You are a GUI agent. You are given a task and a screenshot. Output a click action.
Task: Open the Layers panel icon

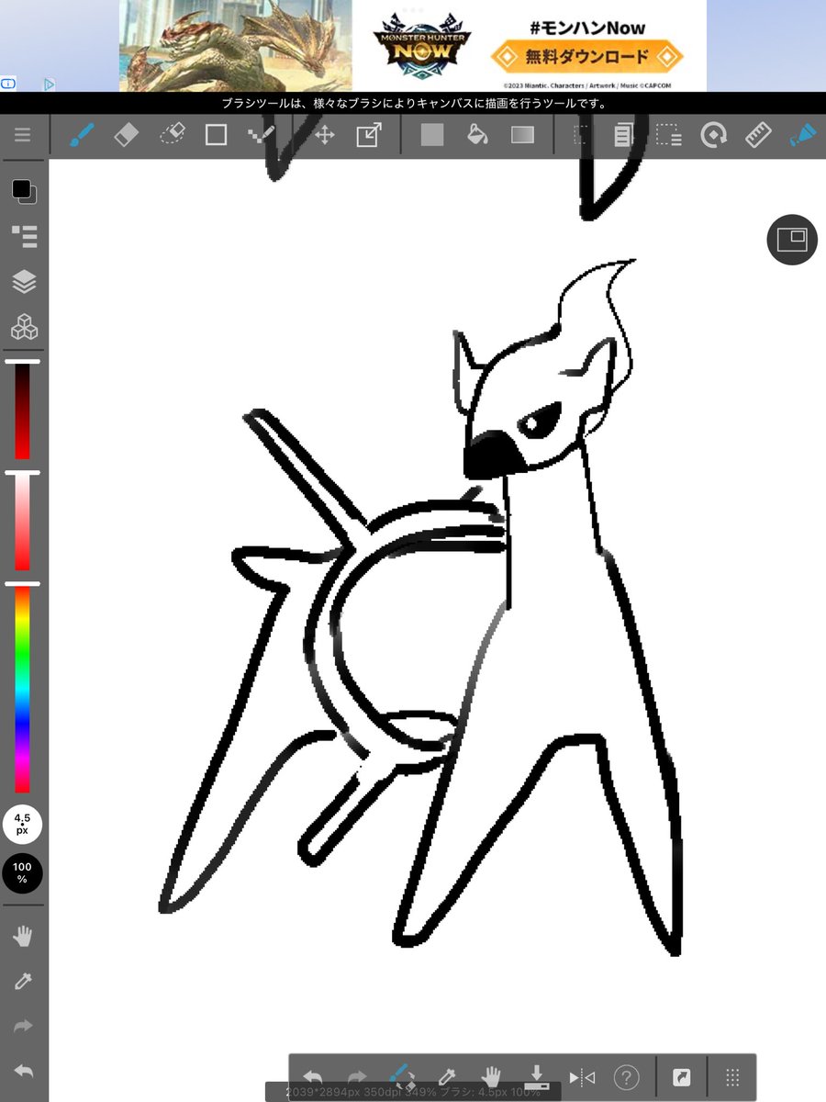pos(24,282)
